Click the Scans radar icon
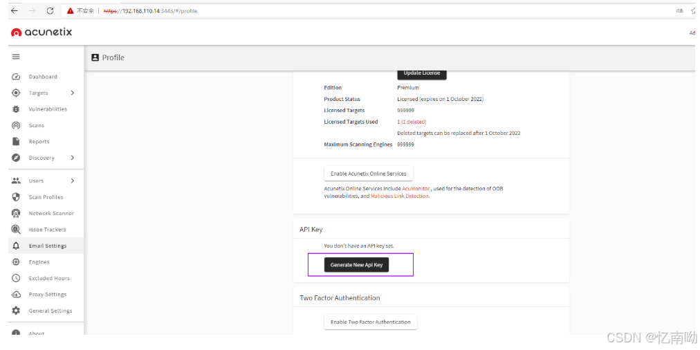This screenshot has height=350, width=700. tap(16, 125)
